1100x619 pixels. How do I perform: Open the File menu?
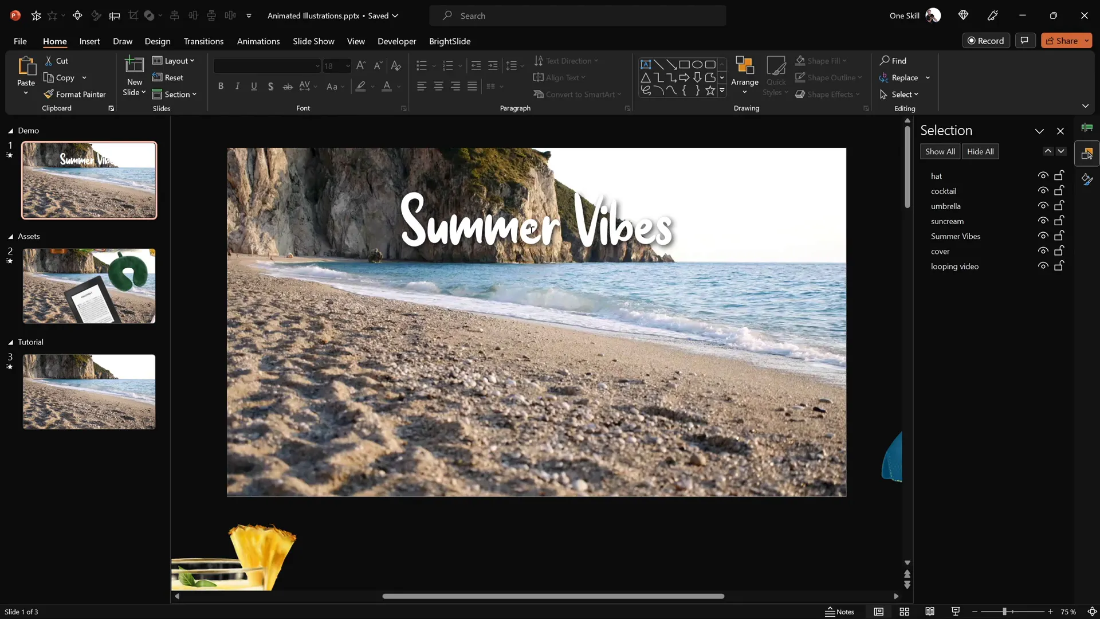20,41
